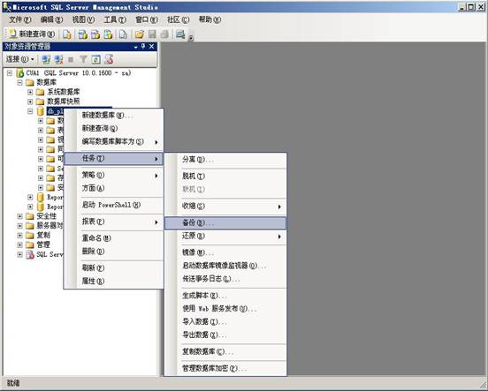Screen dimensions: 488x391
Task: Expand the 系统数据库 folder
Action: click(x=30, y=92)
